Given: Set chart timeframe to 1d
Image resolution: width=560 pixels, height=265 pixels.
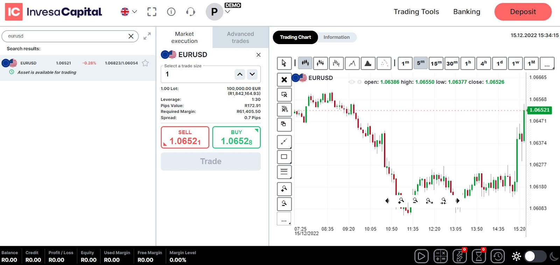Looking at the screenshot, I should click(x=499, y=63).
